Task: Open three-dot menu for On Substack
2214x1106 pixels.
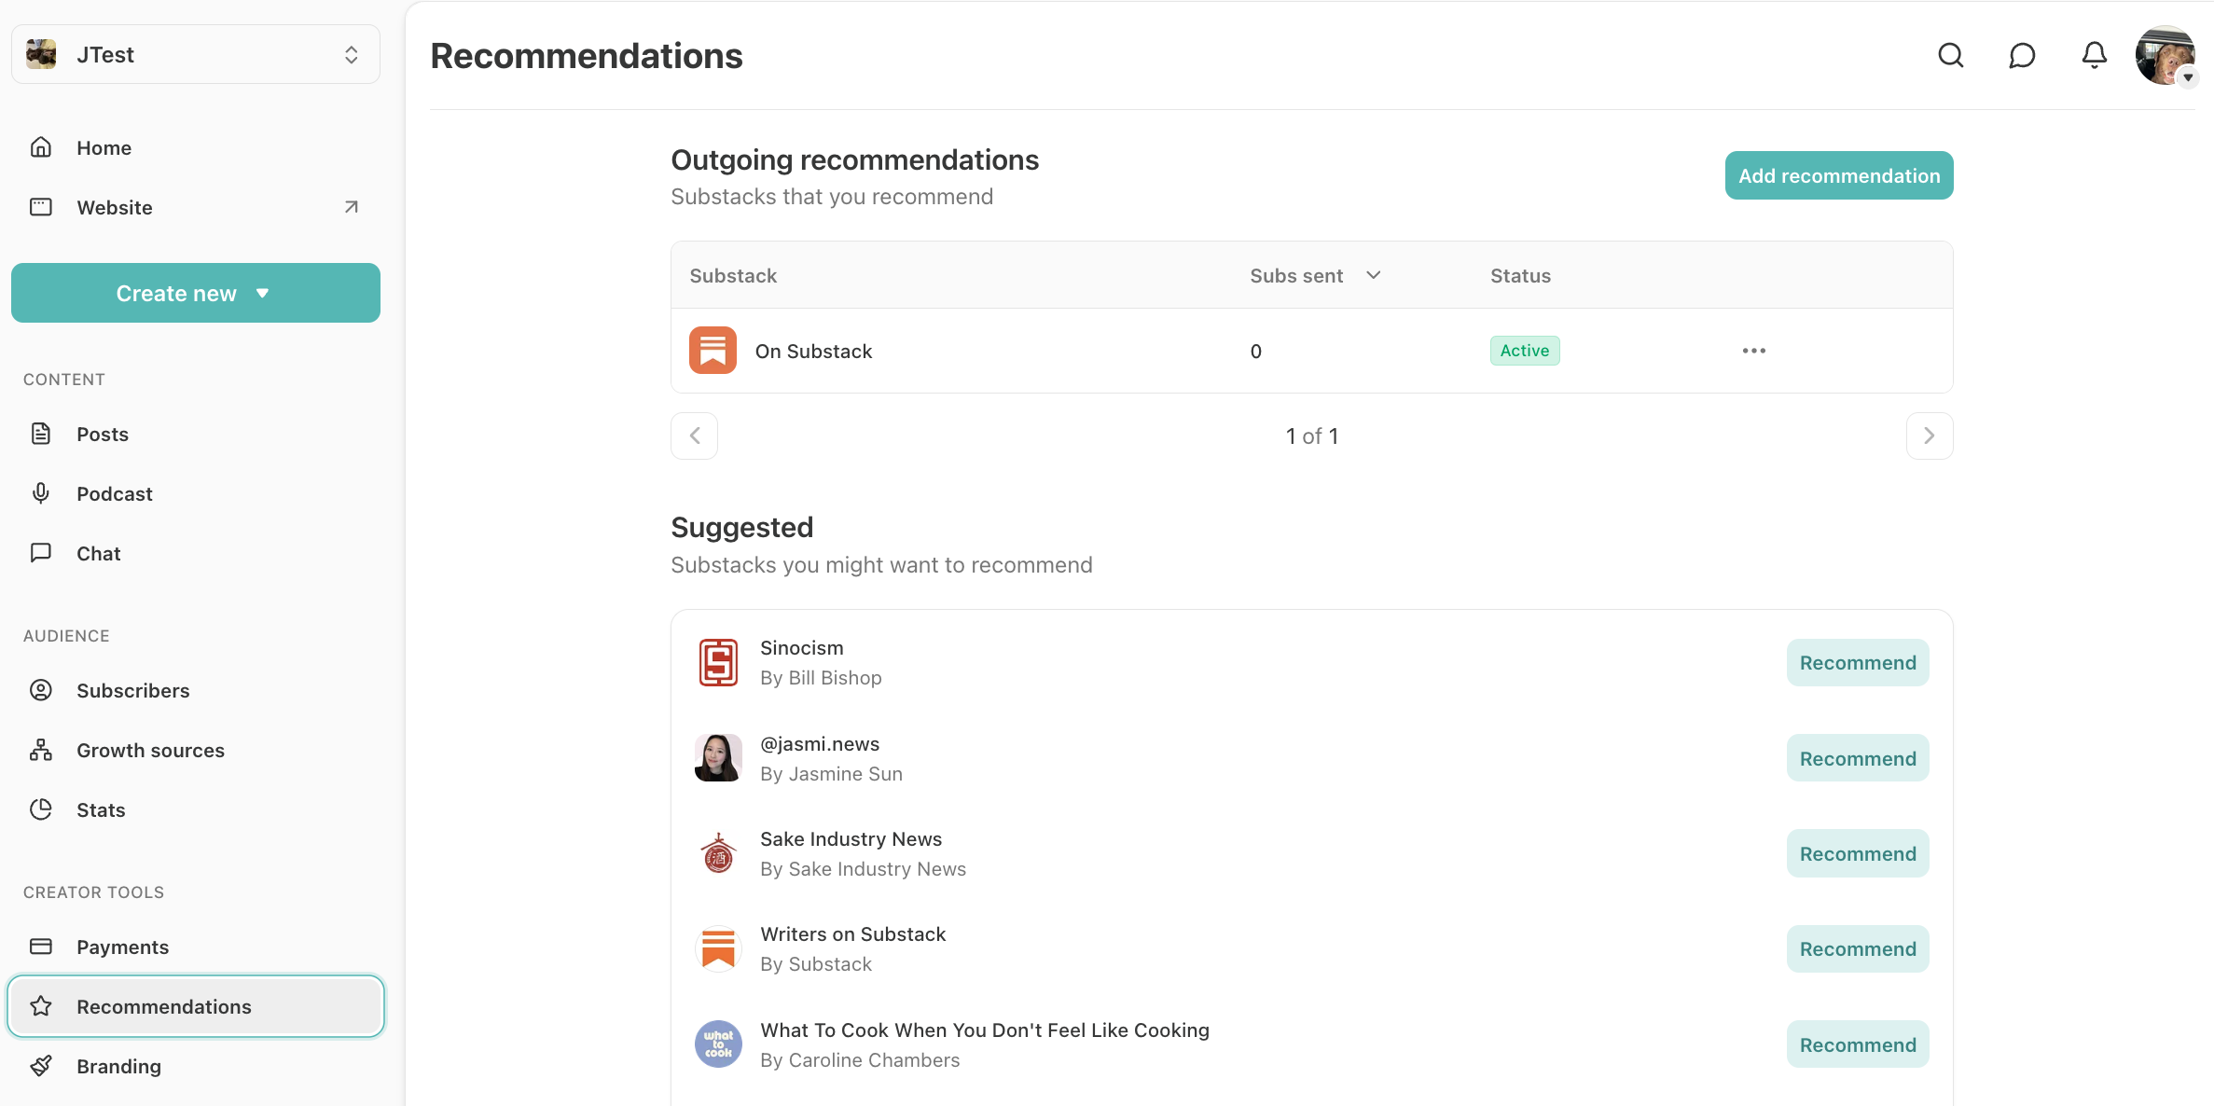Action: (x=1753, y=351)
